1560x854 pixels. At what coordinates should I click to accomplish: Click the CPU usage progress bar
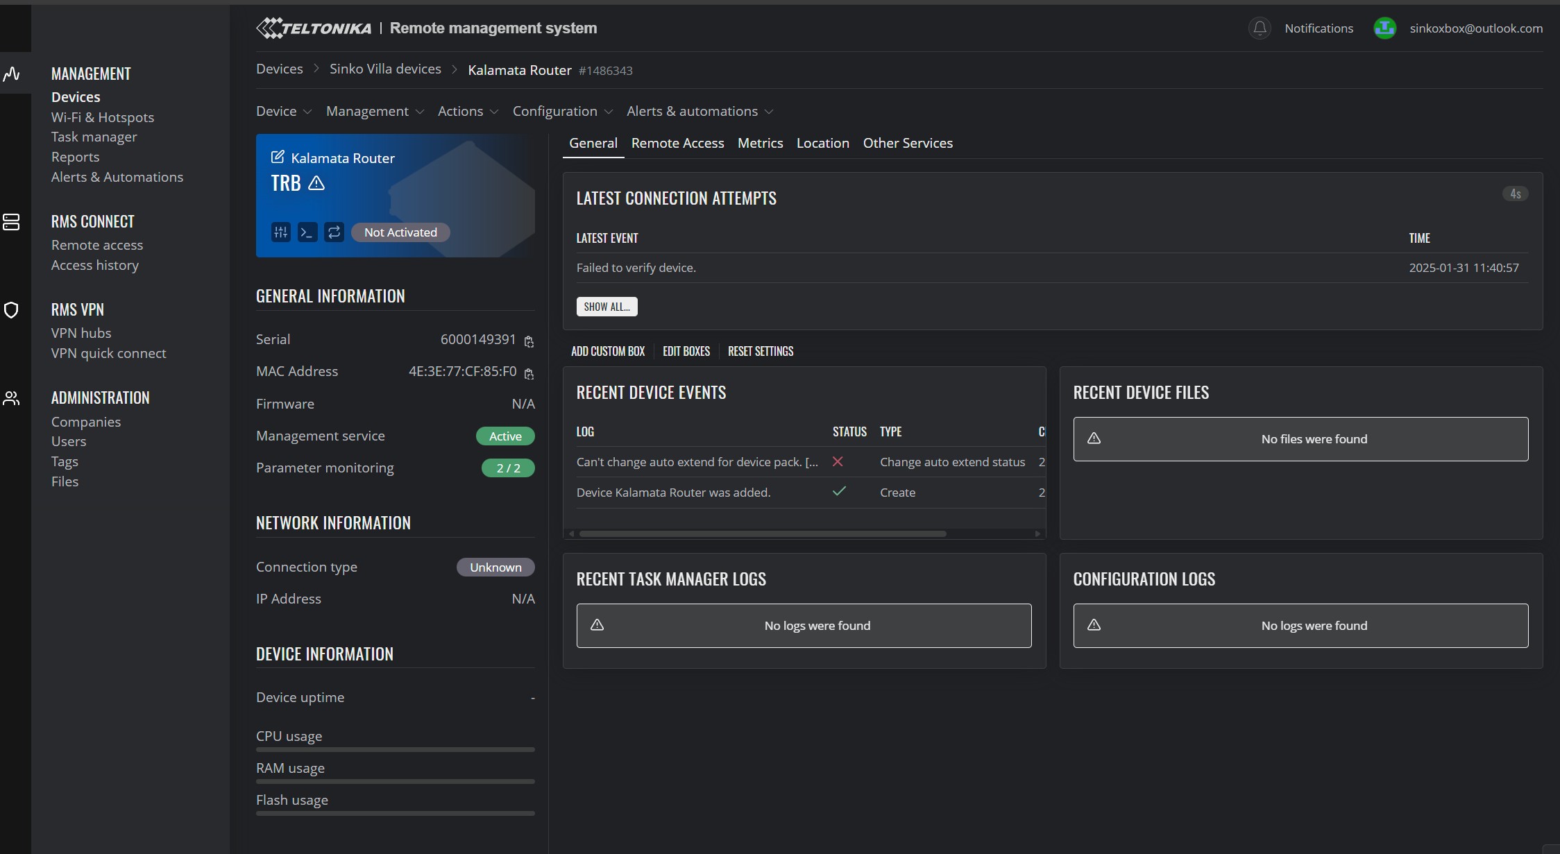[x=396, y=749]
